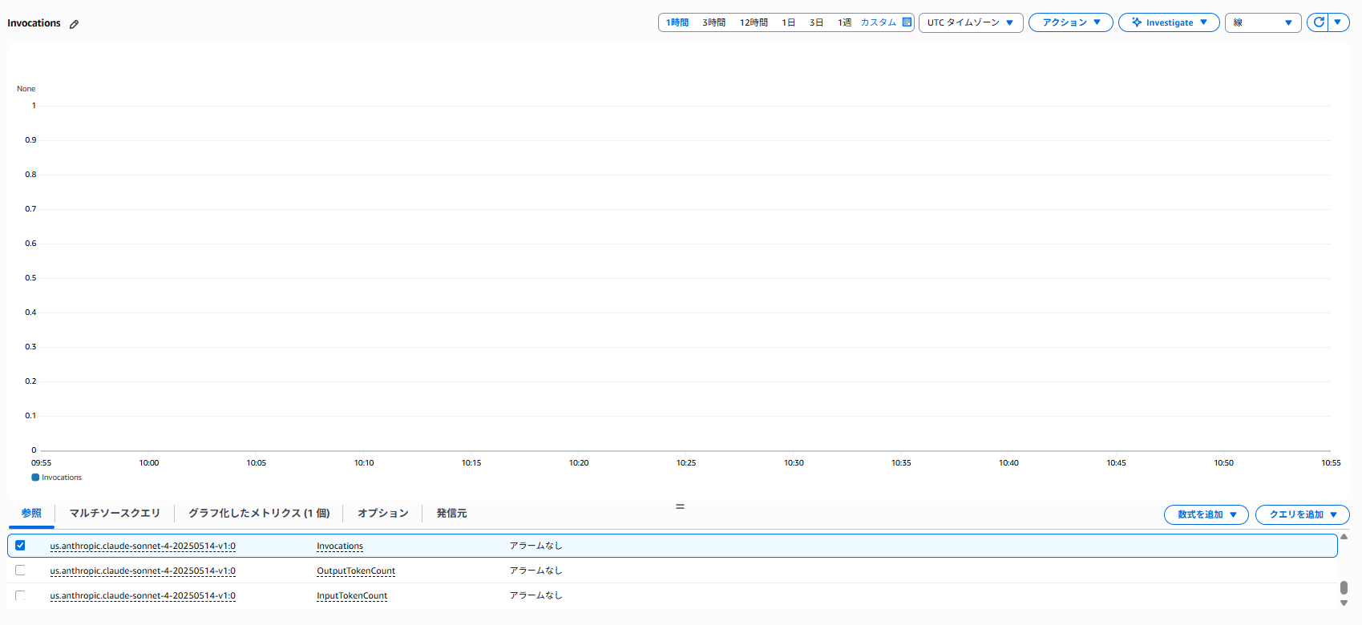Switch to the マルチソースクエリ tab
This screenshot has height=625, width=1362.
[115, 514]
